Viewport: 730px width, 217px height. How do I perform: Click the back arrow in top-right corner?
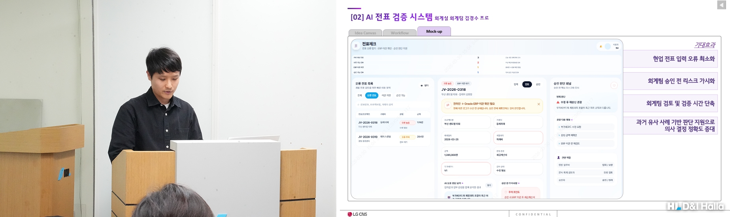722,5
